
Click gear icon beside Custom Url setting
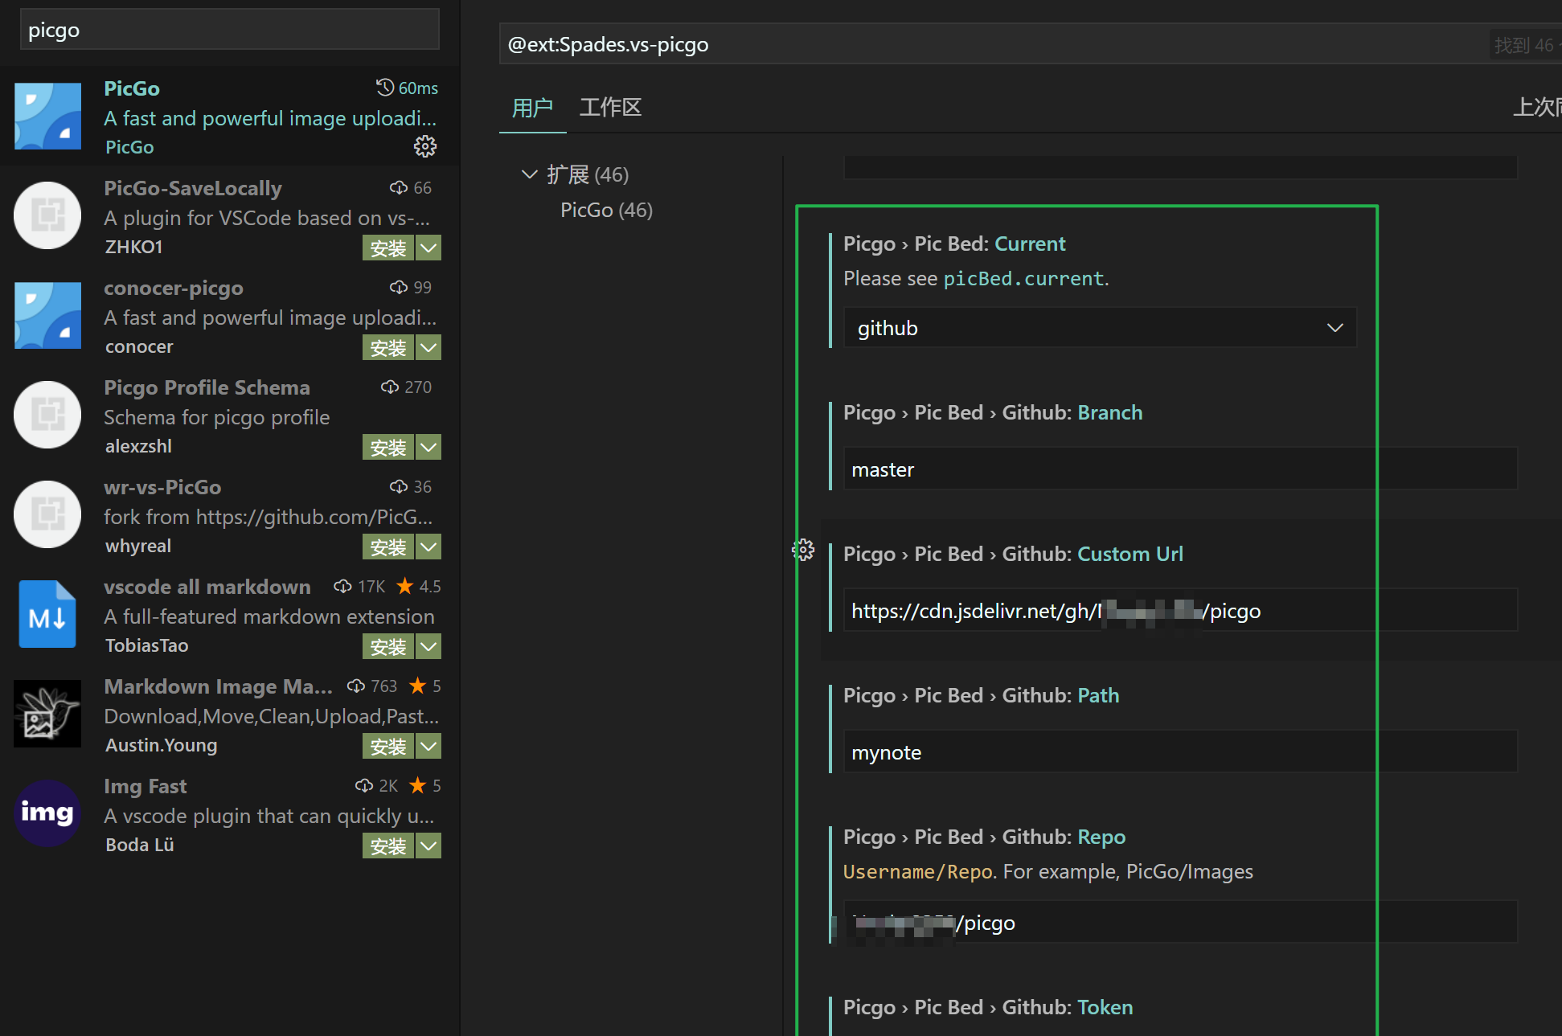[x=803, y=551]
